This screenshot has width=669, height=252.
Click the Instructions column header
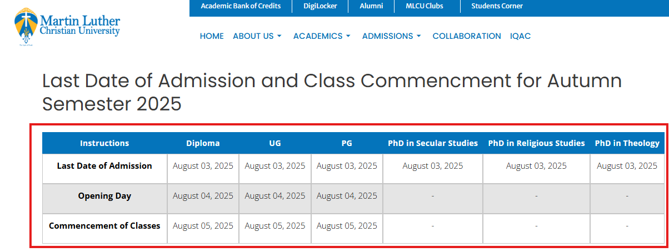(x=104, y=143)
